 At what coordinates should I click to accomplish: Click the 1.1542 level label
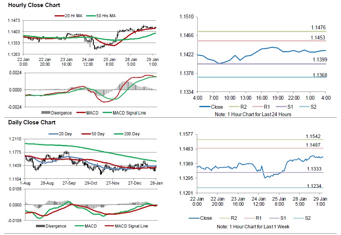point(314,136)
